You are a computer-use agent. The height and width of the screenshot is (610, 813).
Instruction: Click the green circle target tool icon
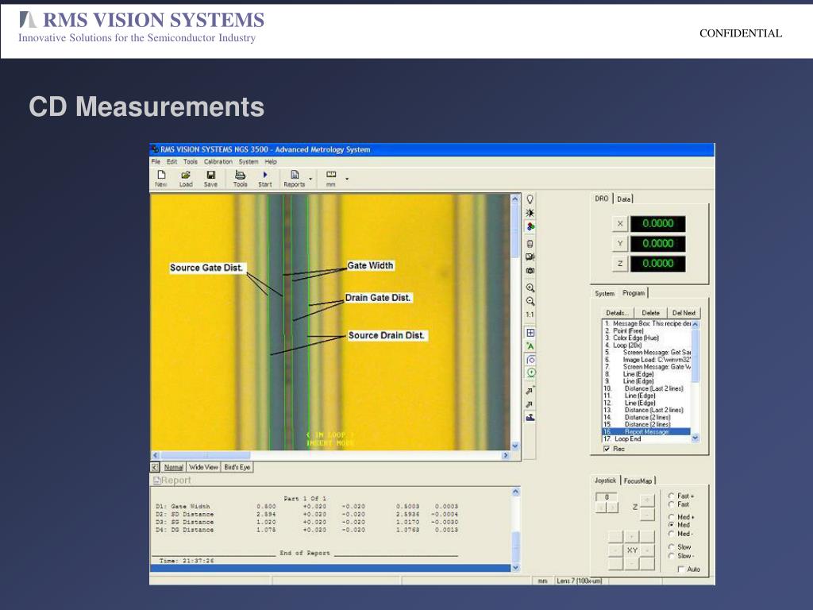point(530,373)
